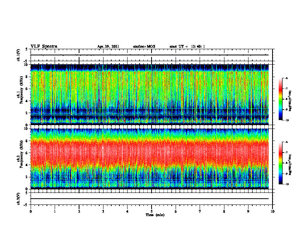Click the "VLF Spectra" plot title
Viewport: 307px width, 237px height.
pos(44,46)
